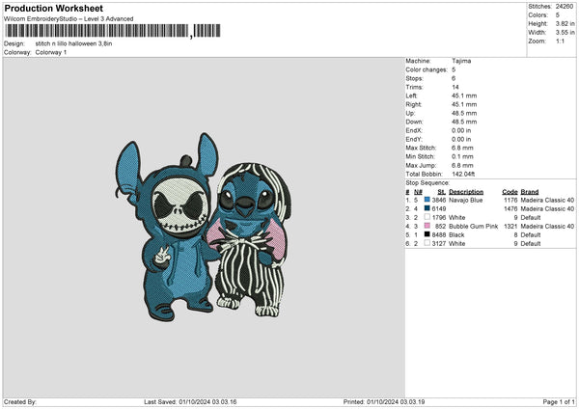This screenshot has height=409, width=579.
Task: Click stitch count 852 in row 4
Action: point(441,227)
